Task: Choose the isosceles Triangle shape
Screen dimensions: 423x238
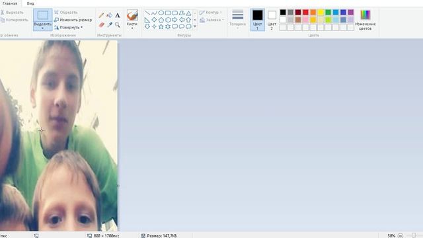Action: pyautogui.click(x=188, y=13)
